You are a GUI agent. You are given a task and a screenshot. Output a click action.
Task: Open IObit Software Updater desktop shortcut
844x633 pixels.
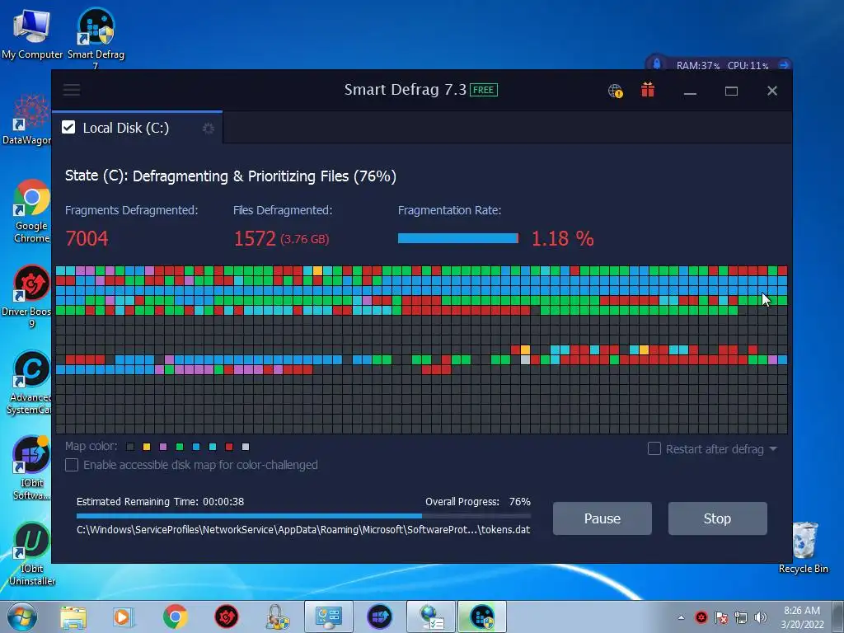[31, 467]
